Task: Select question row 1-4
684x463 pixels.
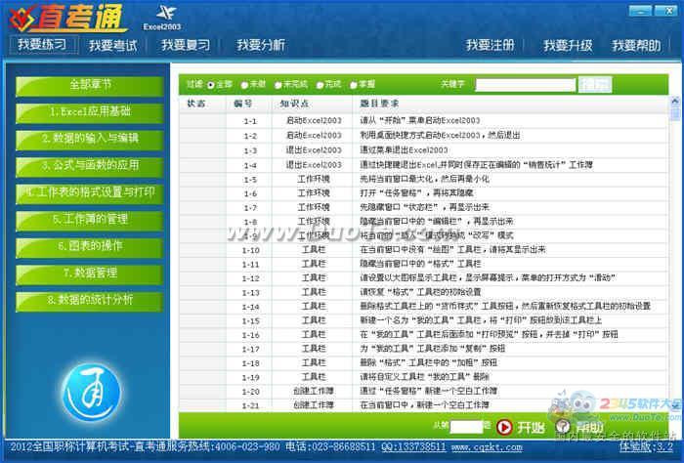Action: tap(423, 165)
